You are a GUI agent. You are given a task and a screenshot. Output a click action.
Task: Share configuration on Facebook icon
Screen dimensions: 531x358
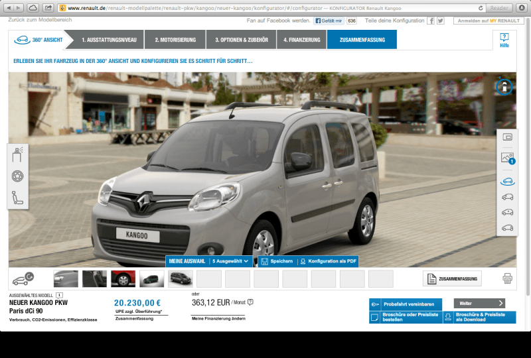[431, 21]
